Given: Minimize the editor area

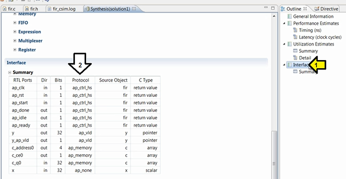Looking at the screenshot, I should click(266, 8).
